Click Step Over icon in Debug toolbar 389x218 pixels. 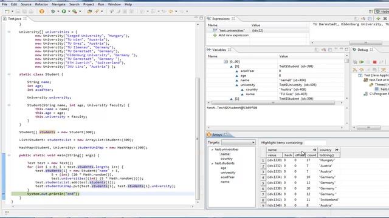pos(362,70)
